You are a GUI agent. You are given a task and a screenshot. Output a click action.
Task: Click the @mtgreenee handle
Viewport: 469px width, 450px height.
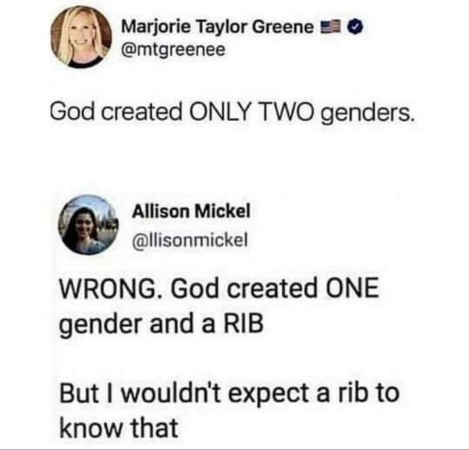tap(173, 50)
